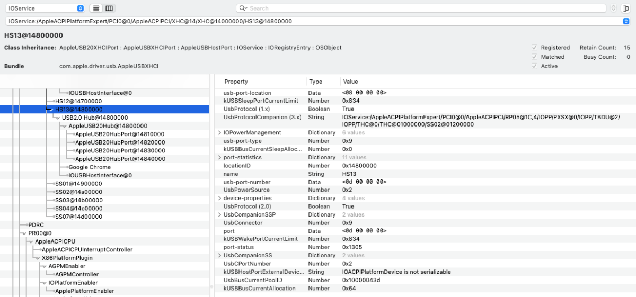Open the IOService plane dropdown
This screenshot has width=636, height=297.
click(x=45, y=8)
